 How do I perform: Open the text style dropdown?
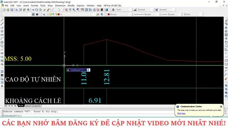(124, 10)
